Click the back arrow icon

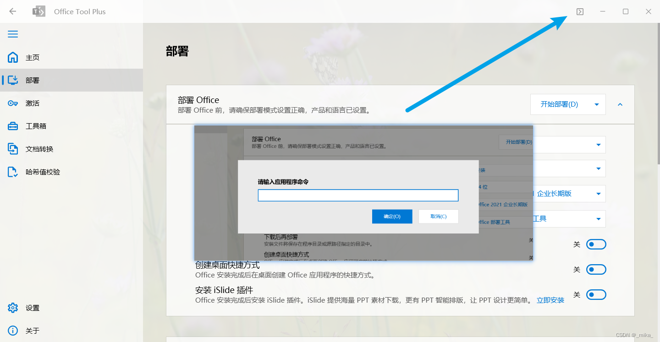click(x=12, y=11)
